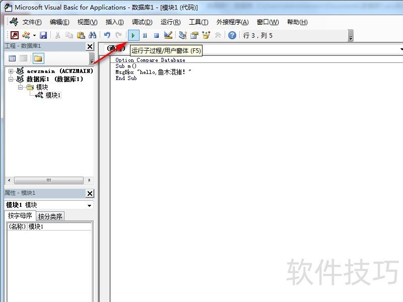Switch to the 按分类序 properties tab

[50, 216]
